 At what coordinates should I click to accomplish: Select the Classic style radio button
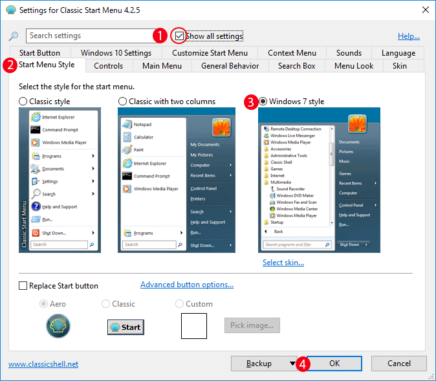pyautogui.click(x=23, y=101)
